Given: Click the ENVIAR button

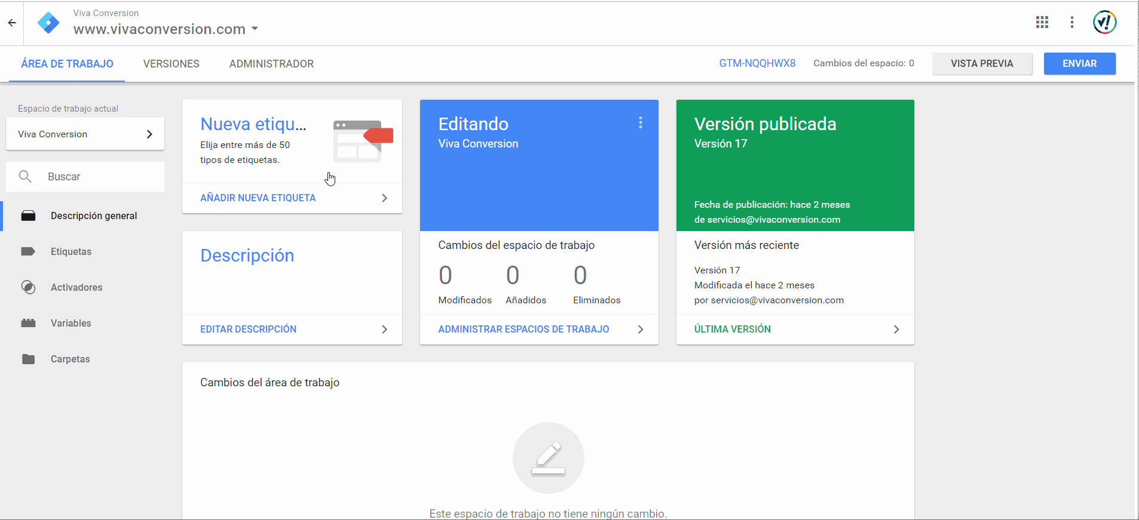Looking at the screenshot, I should [x=1079, y=63].
